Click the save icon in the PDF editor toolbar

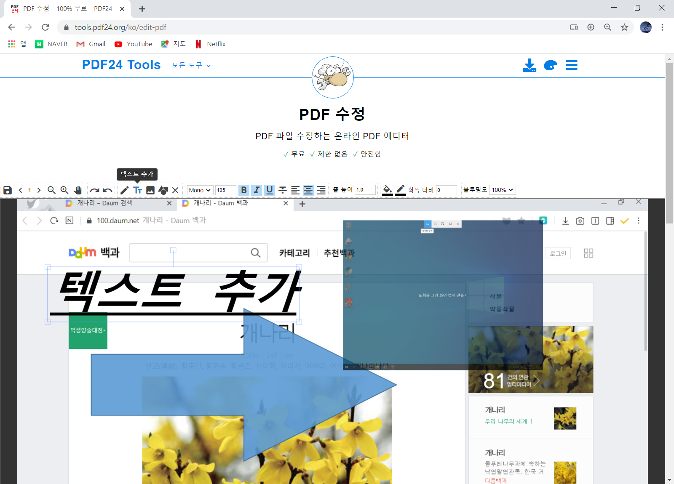(x=8, y=190)
